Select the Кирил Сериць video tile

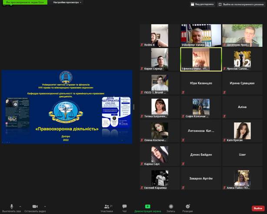tap(160, 59)
